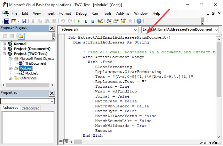Open Object Browser toolbar icon
Screen dimensions: 223x146
(123, 21)
